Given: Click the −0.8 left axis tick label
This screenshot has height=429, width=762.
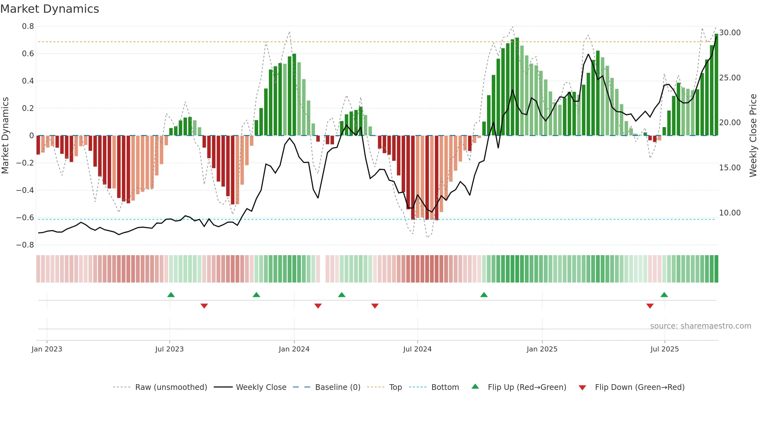Looking at the screenshot, I should pos(25,245).
